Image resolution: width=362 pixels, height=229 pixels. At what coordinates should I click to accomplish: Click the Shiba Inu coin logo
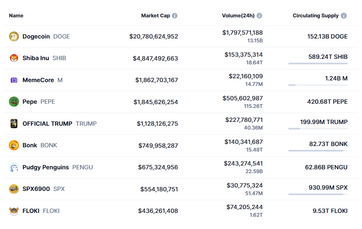pos(14,58)
